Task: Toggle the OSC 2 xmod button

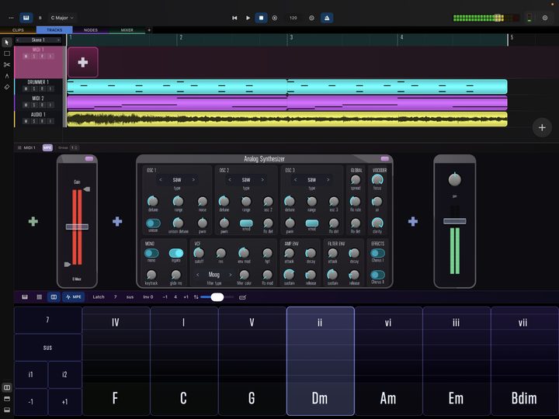Action: tap(246, 223)
